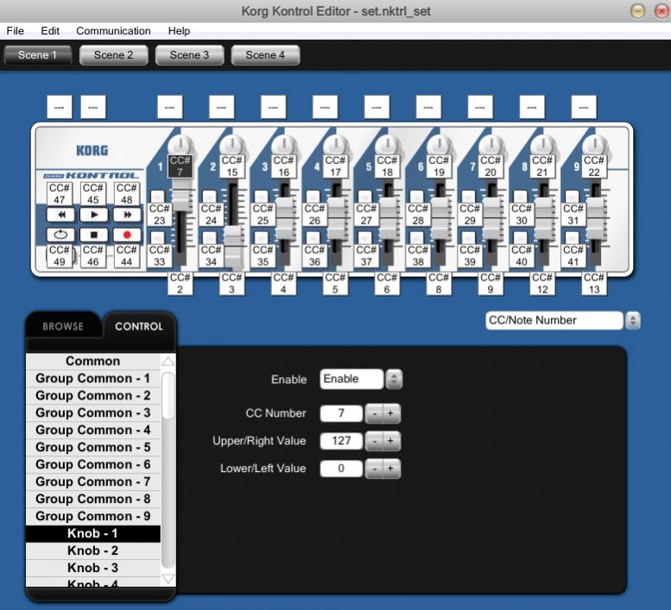Select knob 8 labeled CC# 21
This screenshot has height=610, width=671.
[x=542, y=167]
